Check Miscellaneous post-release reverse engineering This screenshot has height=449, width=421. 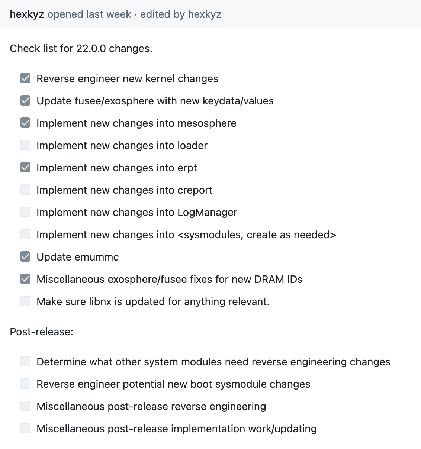(25, 406)
